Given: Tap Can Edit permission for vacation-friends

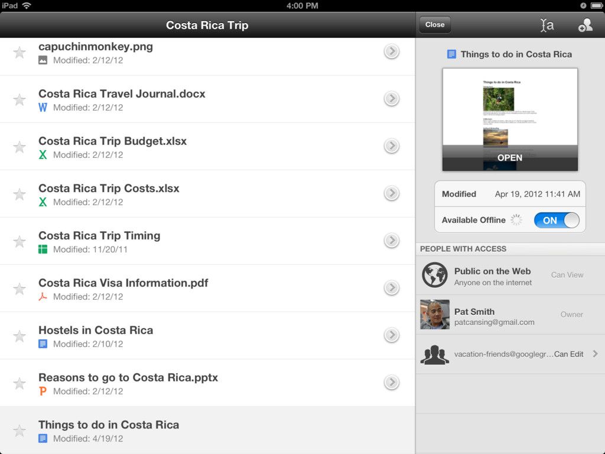Looking at the screenshot, I should click(569, 354).
